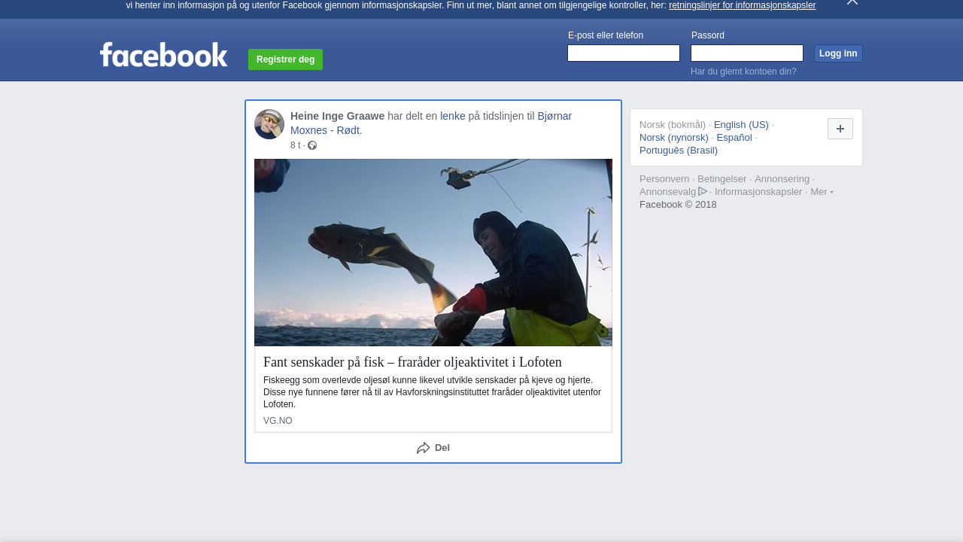Open the Informasjonskapsler footer link
963x542 pixels.
pos(758,192)
